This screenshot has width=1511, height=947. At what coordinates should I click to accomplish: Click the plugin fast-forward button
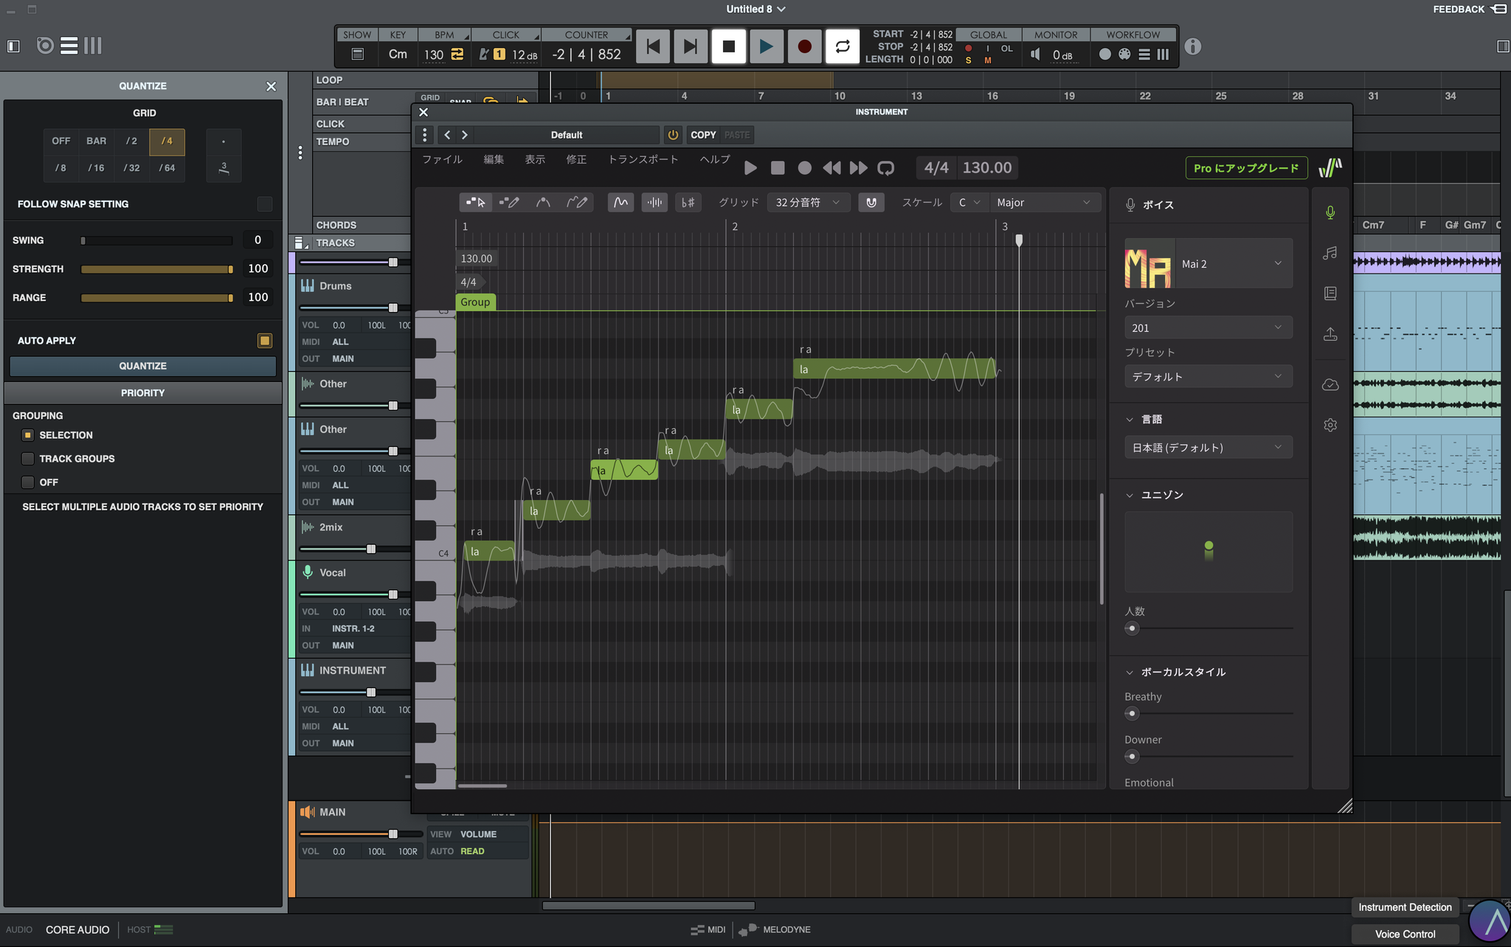click(x=859, y=168)
